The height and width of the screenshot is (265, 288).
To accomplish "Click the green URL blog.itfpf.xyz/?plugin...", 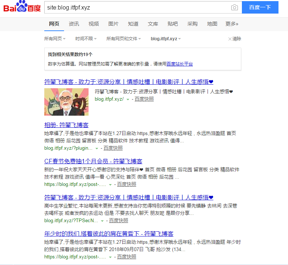I will (x=68, y=148).
